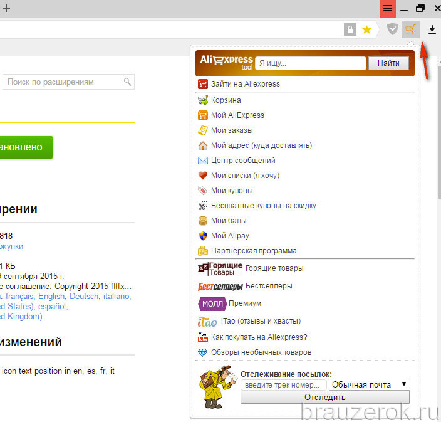
Task: Click the AliExpress tool cart extension icon
Action: pos(410,29)
